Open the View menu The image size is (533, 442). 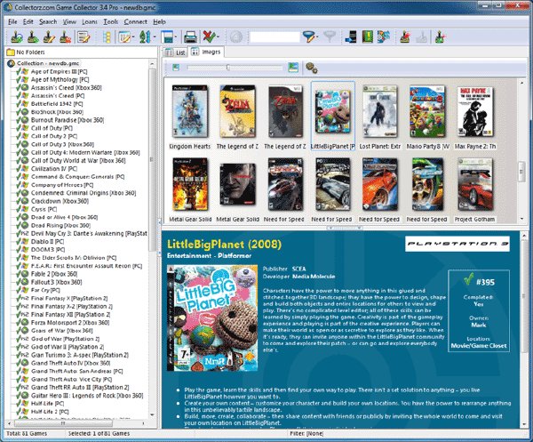[69, 21]
